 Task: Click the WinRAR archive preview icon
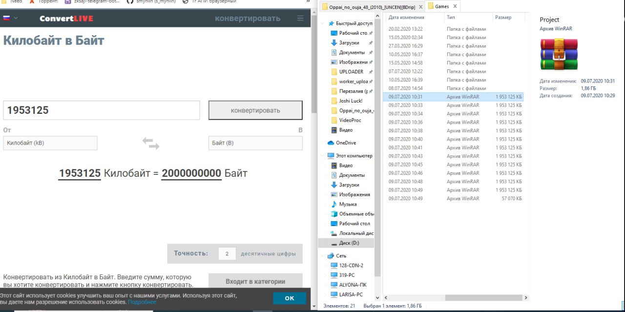coord(559,54)
